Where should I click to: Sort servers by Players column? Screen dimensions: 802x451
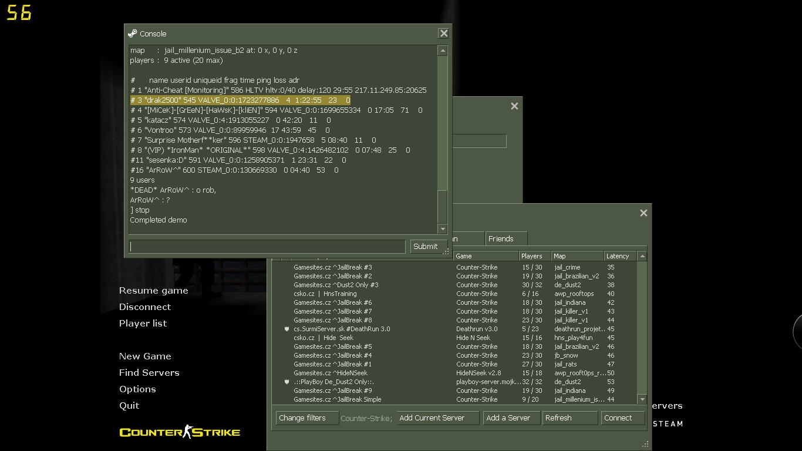click(x=535, y=256)
